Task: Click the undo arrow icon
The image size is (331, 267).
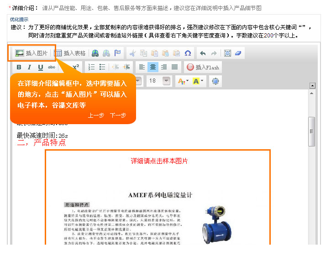Action: (x=203, y=53)
